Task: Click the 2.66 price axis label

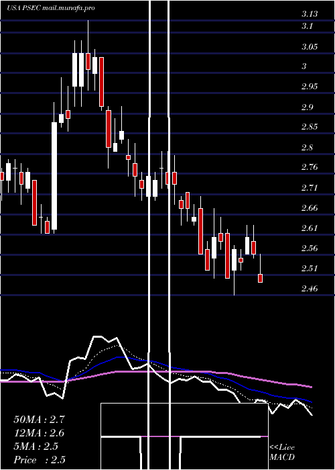Action: tap(310, 208)
